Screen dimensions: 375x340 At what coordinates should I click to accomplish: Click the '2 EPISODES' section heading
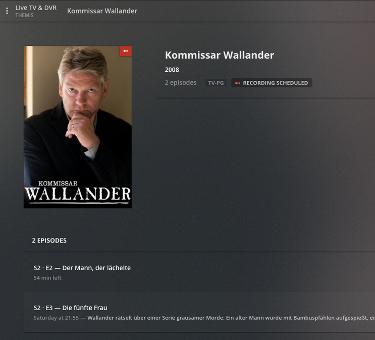coord(49,240)
